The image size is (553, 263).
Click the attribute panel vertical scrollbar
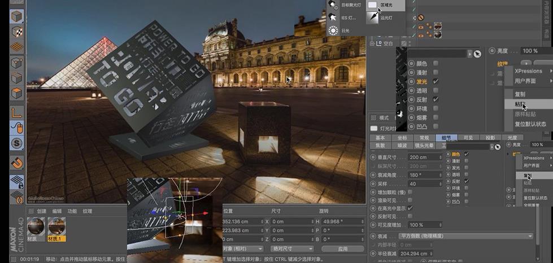538,226
